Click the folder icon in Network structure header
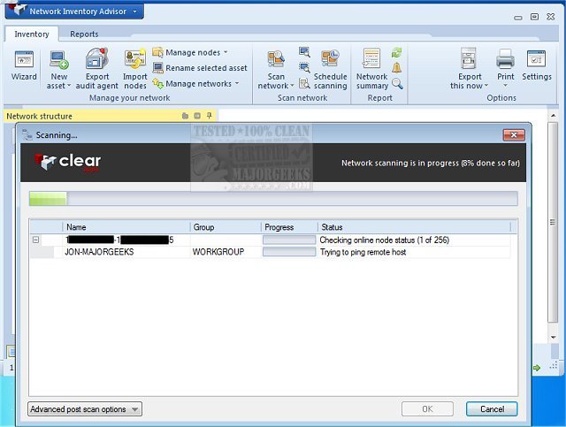The height and width of the screenshot is (427, 566). [185, 116]
